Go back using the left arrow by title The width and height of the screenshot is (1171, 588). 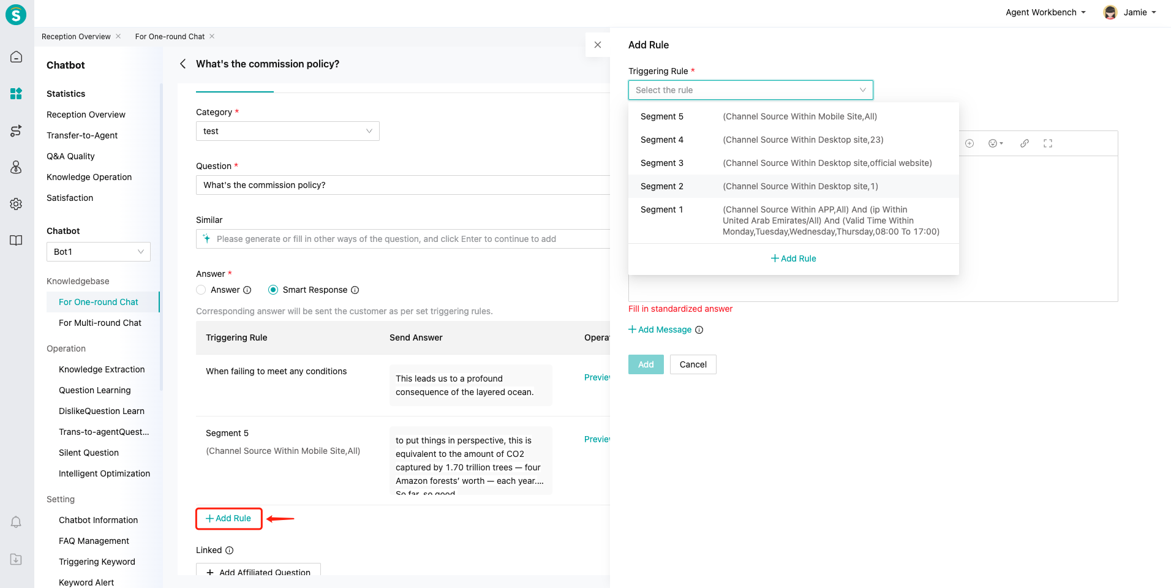[183, 64]
